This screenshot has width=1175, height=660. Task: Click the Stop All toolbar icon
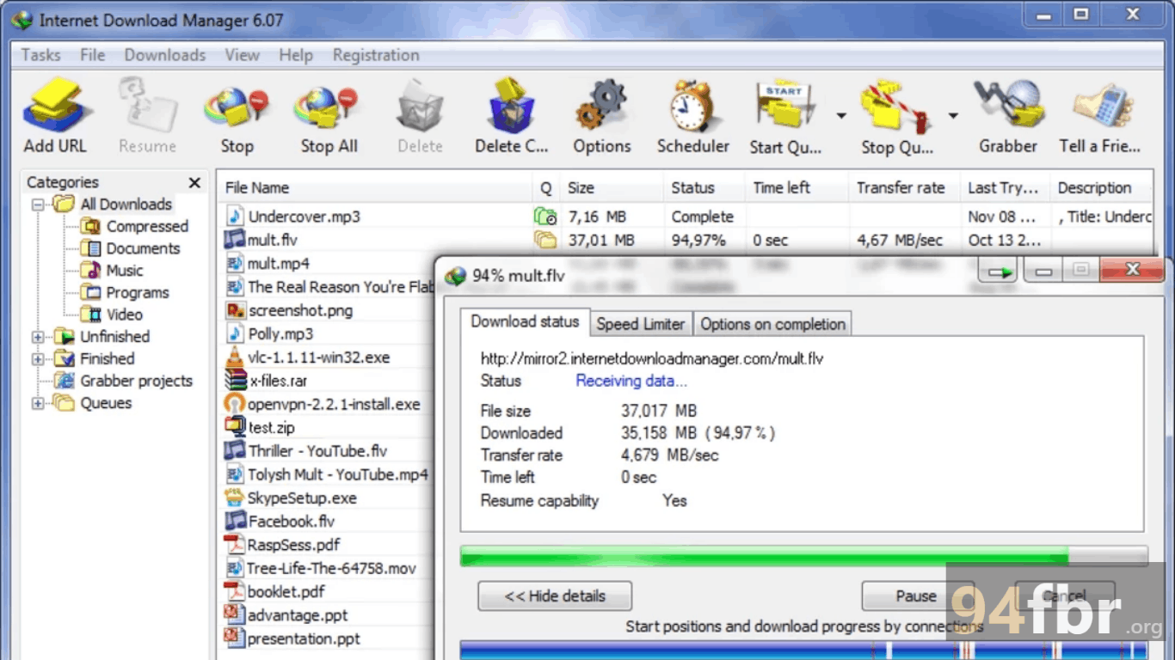point(328,107)
